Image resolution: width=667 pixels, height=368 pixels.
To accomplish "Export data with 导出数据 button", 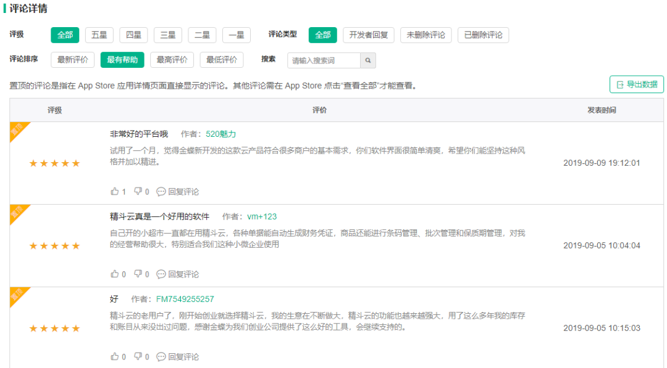I will (x=636, y=84).
